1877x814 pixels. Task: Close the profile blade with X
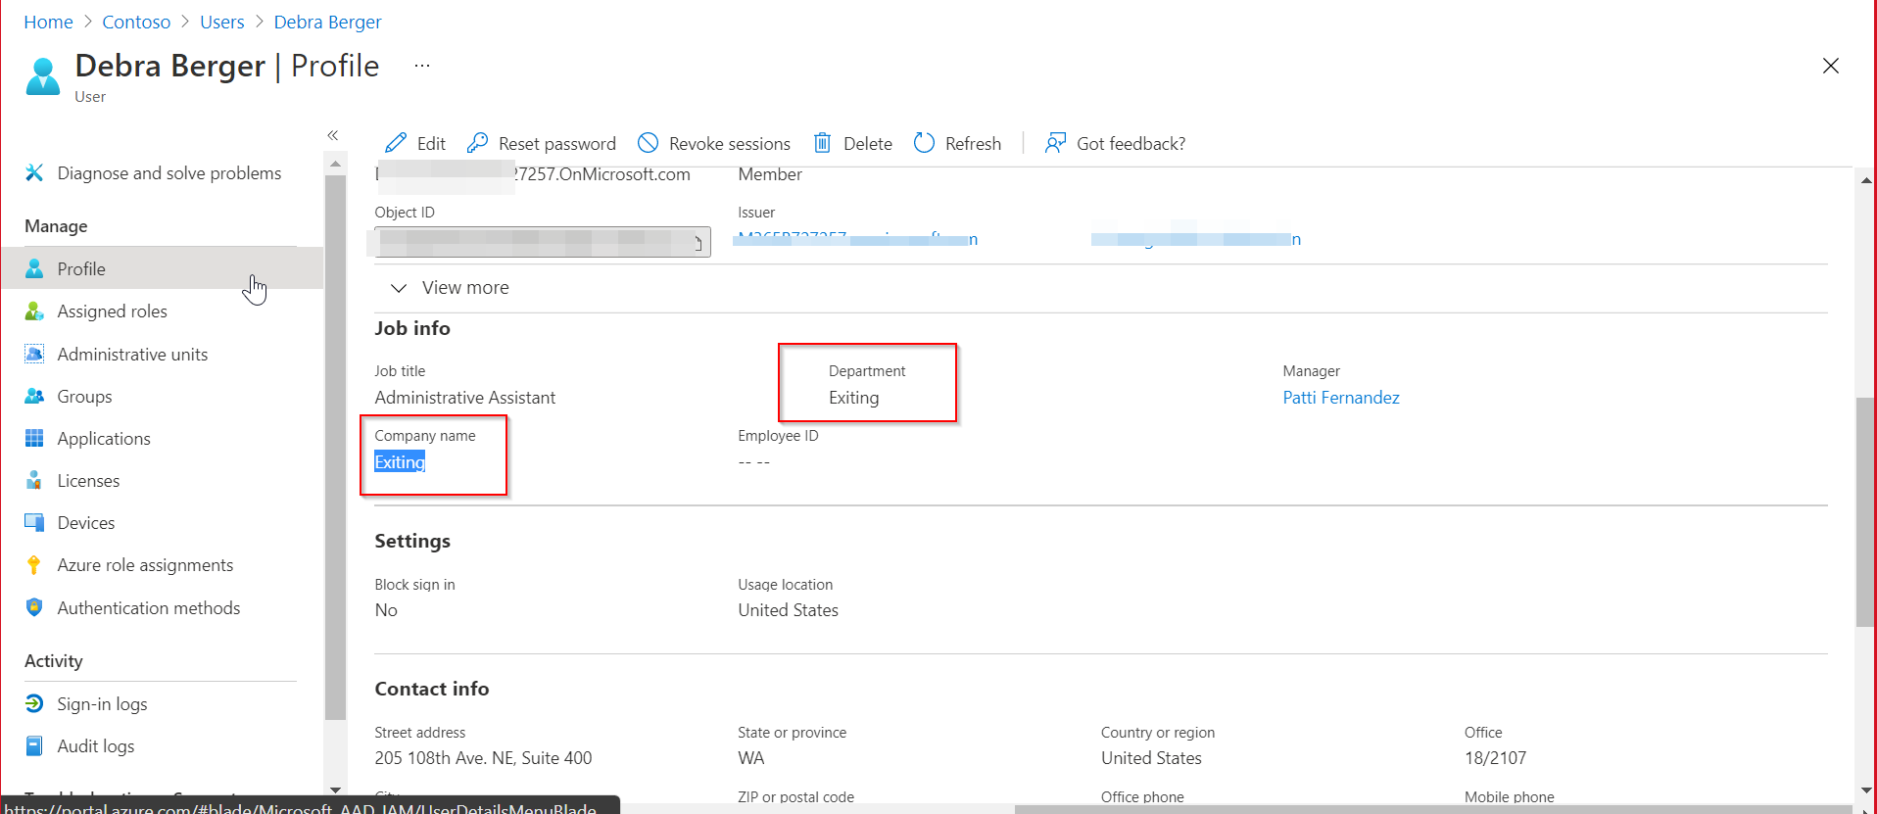click(x=1830, y=66)
